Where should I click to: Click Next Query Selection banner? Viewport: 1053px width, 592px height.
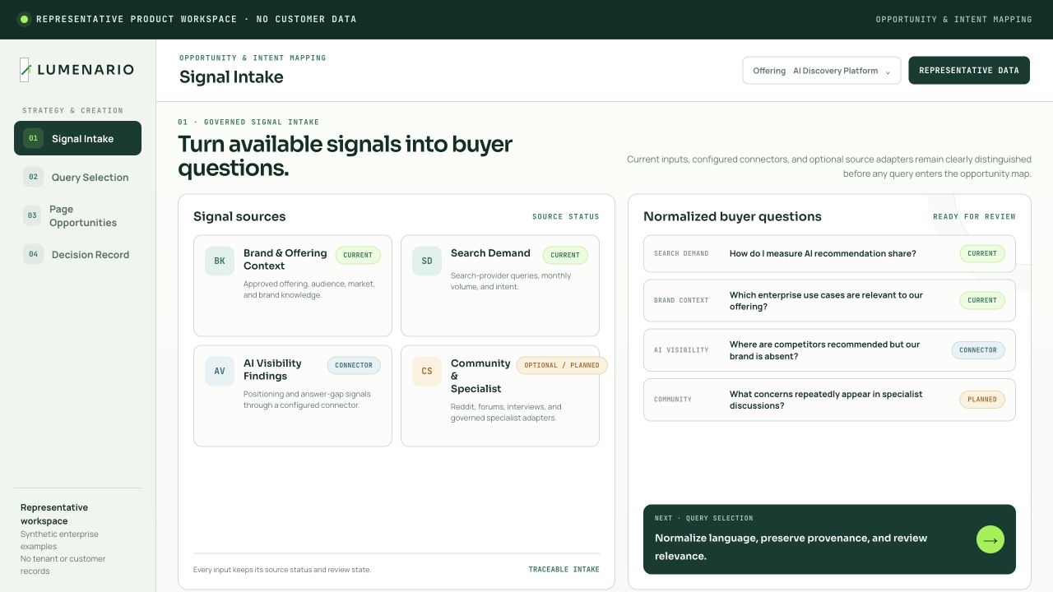coord(829,539)
